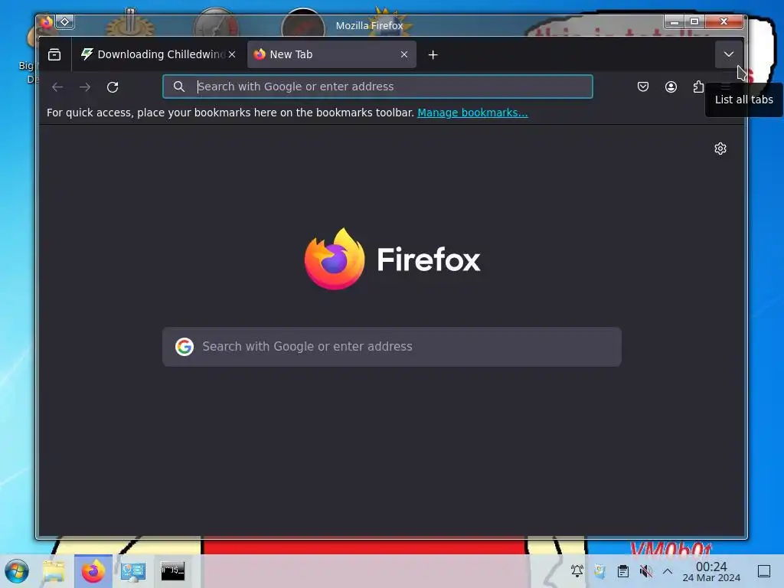The height and width of the screenshot is (588, 784).
Task: Activate the Firefox taskbar button
Action: pyautogui.click(x=93, y=571)
